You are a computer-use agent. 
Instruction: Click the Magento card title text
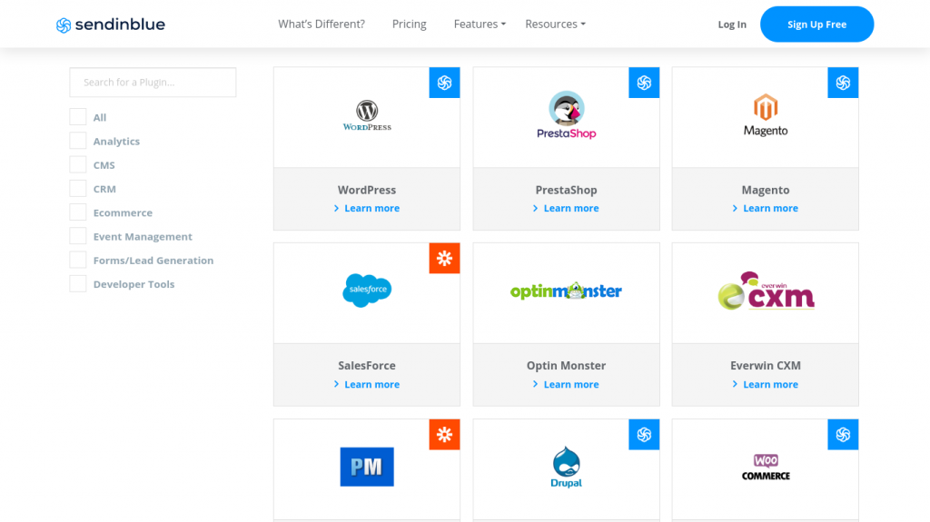pyautogui.click(x=766, y=190)
